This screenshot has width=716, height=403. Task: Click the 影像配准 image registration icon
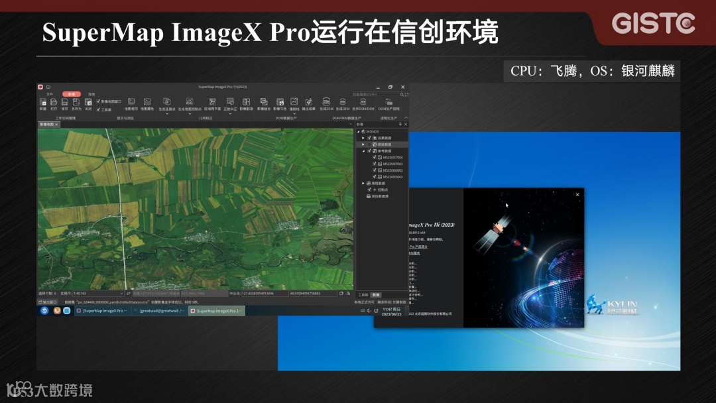click(x=246, y=101)
